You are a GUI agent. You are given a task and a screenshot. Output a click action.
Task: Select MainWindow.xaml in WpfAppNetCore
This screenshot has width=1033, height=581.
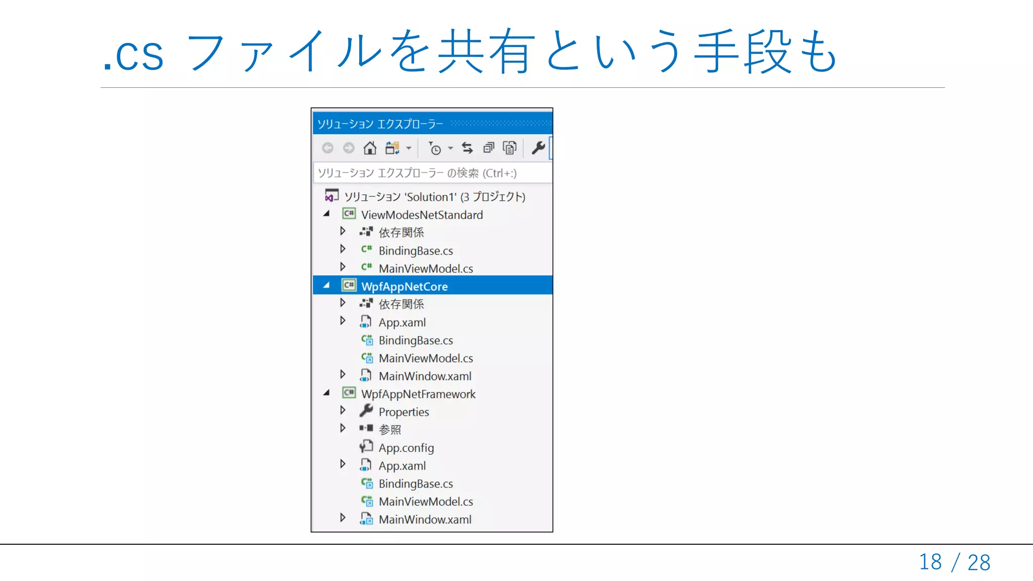[x=425, y=376]
